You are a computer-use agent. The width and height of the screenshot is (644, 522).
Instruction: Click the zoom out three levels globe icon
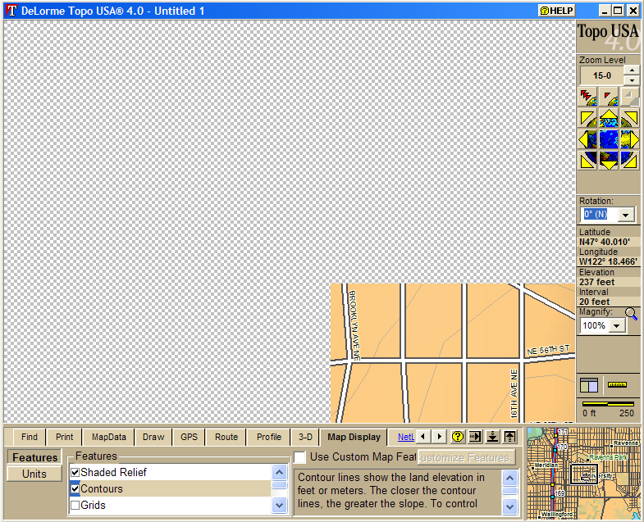587,98
